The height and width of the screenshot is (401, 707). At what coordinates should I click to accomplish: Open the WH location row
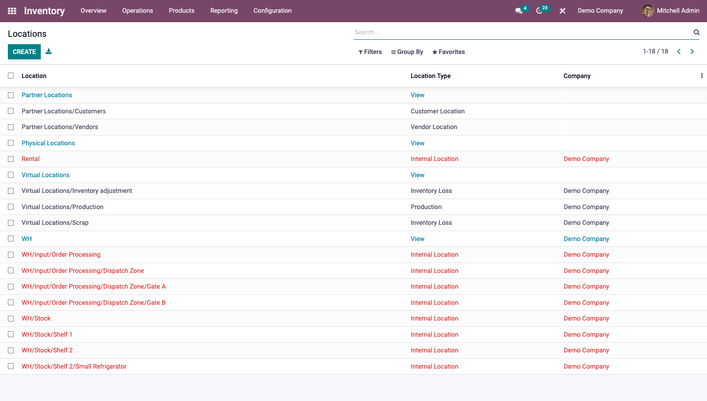click(353, 239)
